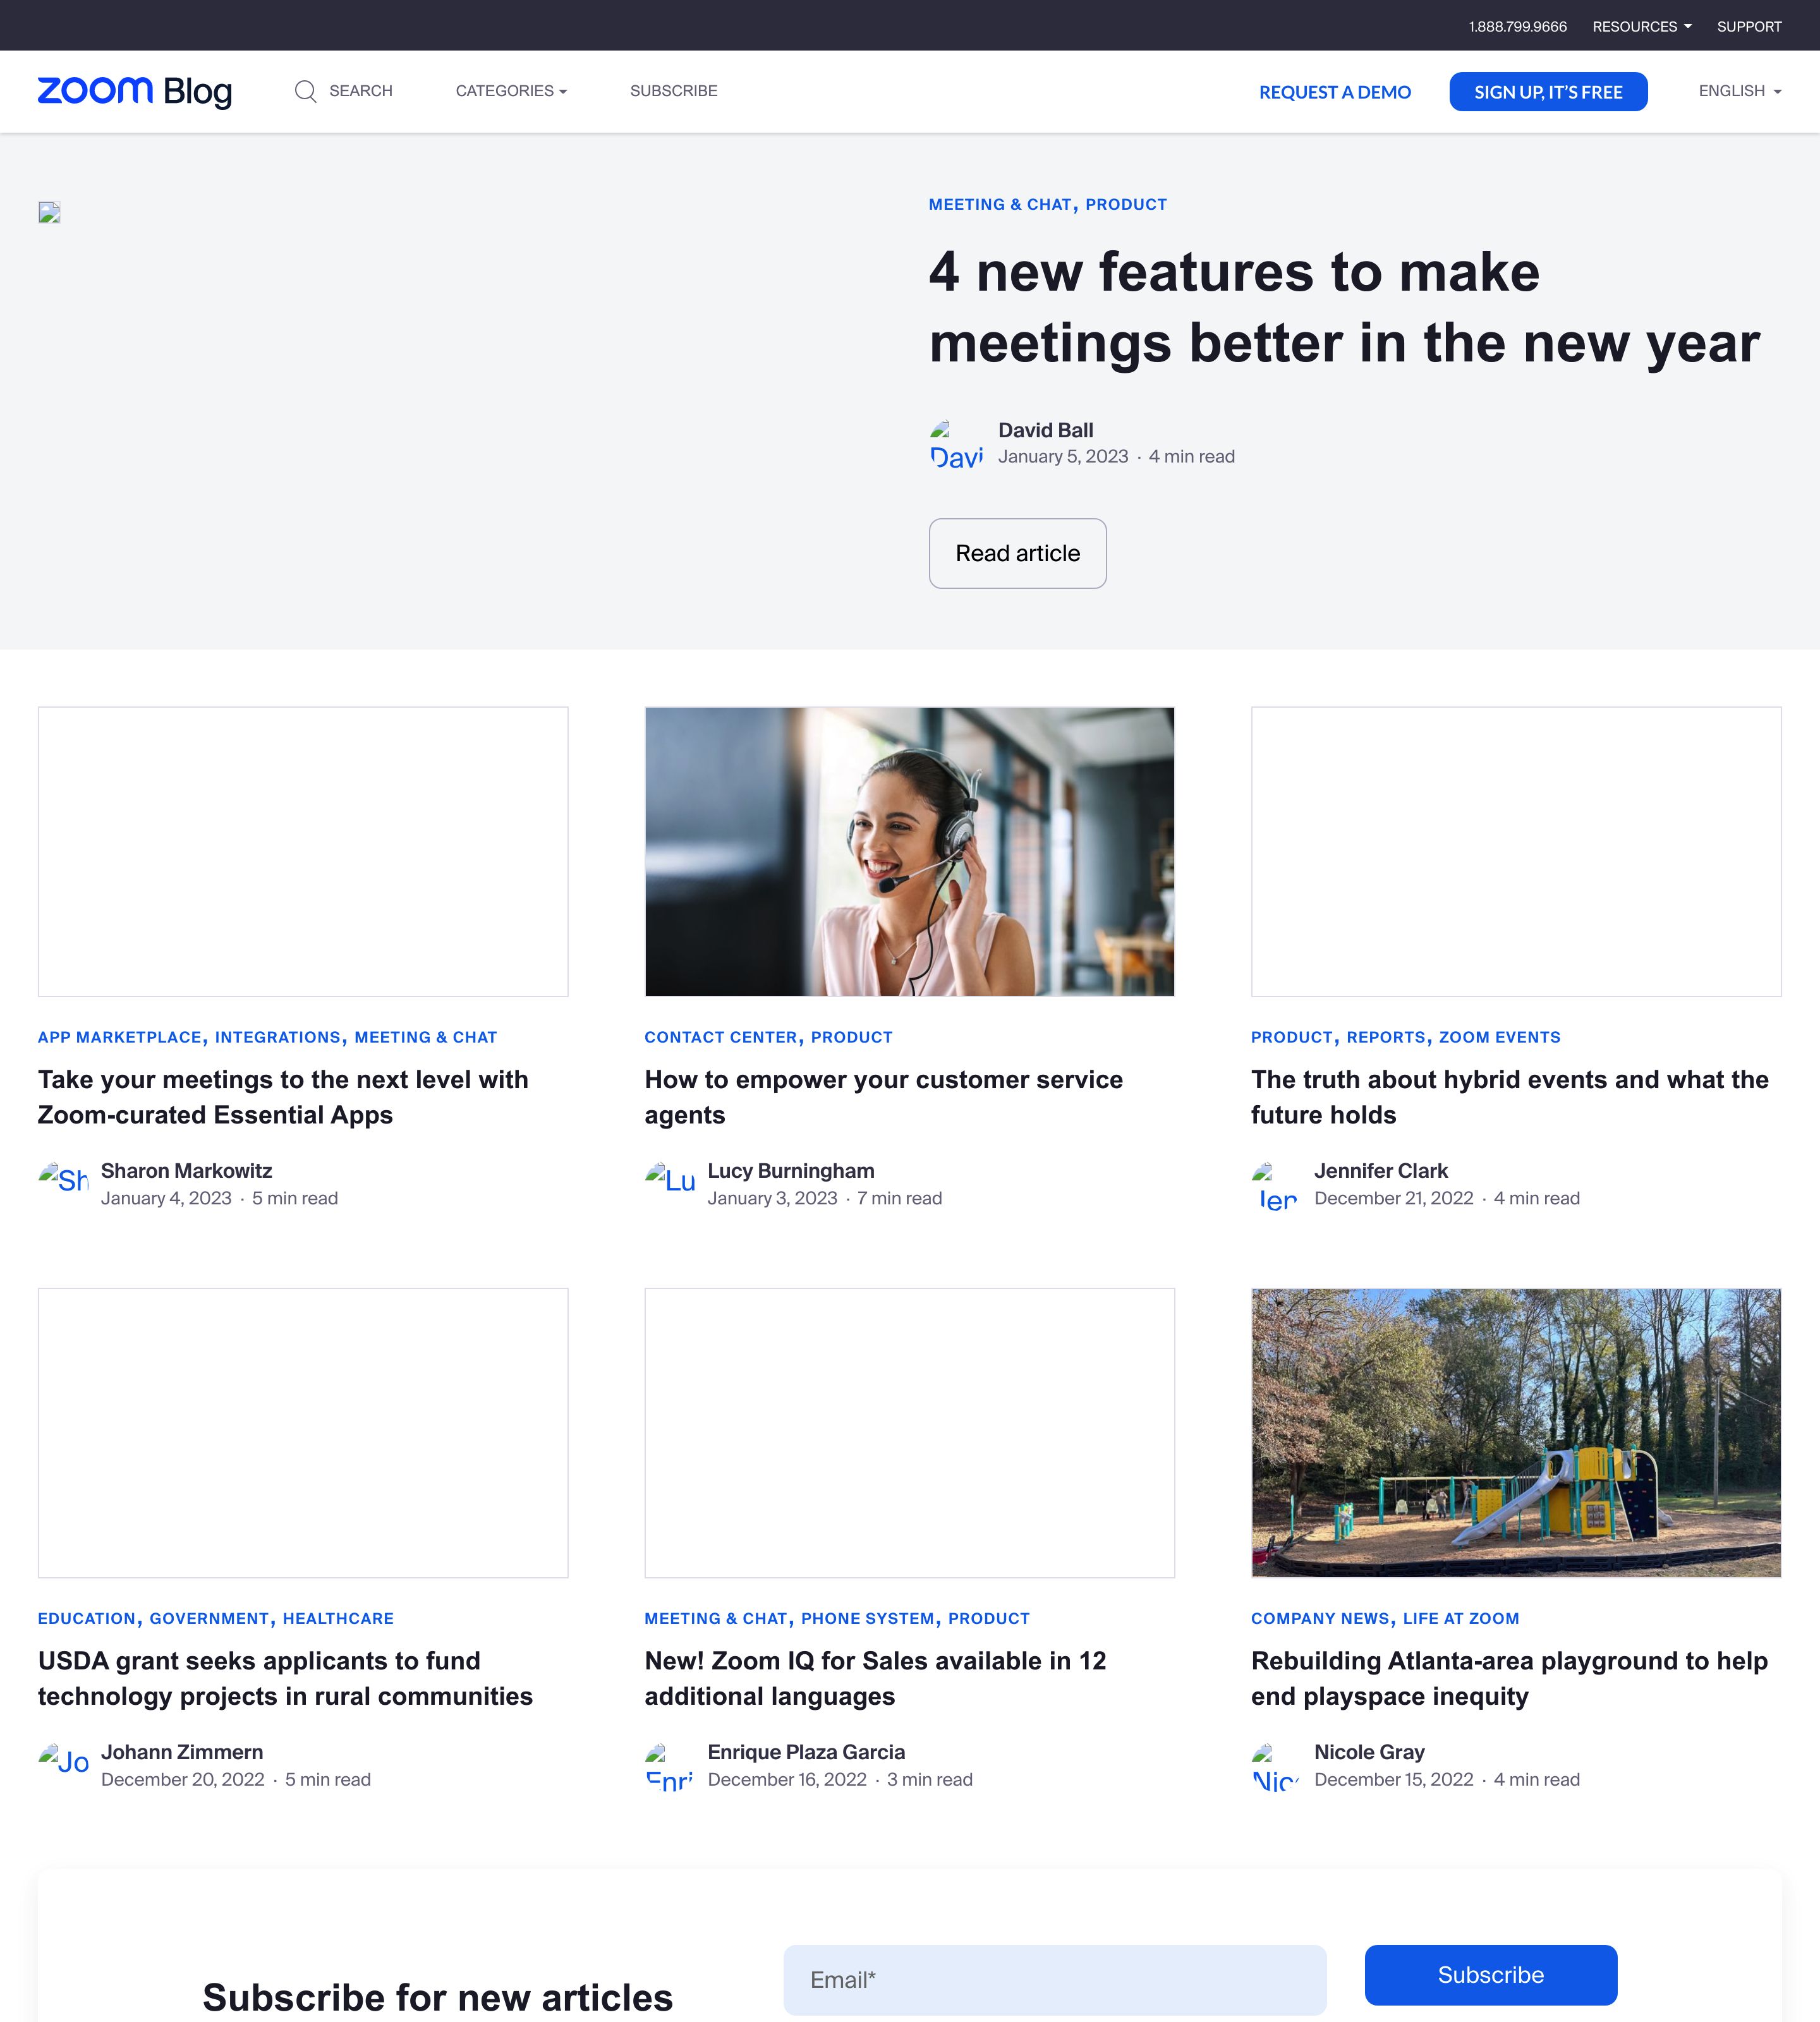
Task: Open thumbnail for Zoom IQ for Sales article
Action: point(909,1433)
